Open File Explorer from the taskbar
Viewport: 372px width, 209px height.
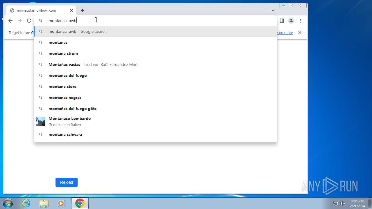coord(44,203)
